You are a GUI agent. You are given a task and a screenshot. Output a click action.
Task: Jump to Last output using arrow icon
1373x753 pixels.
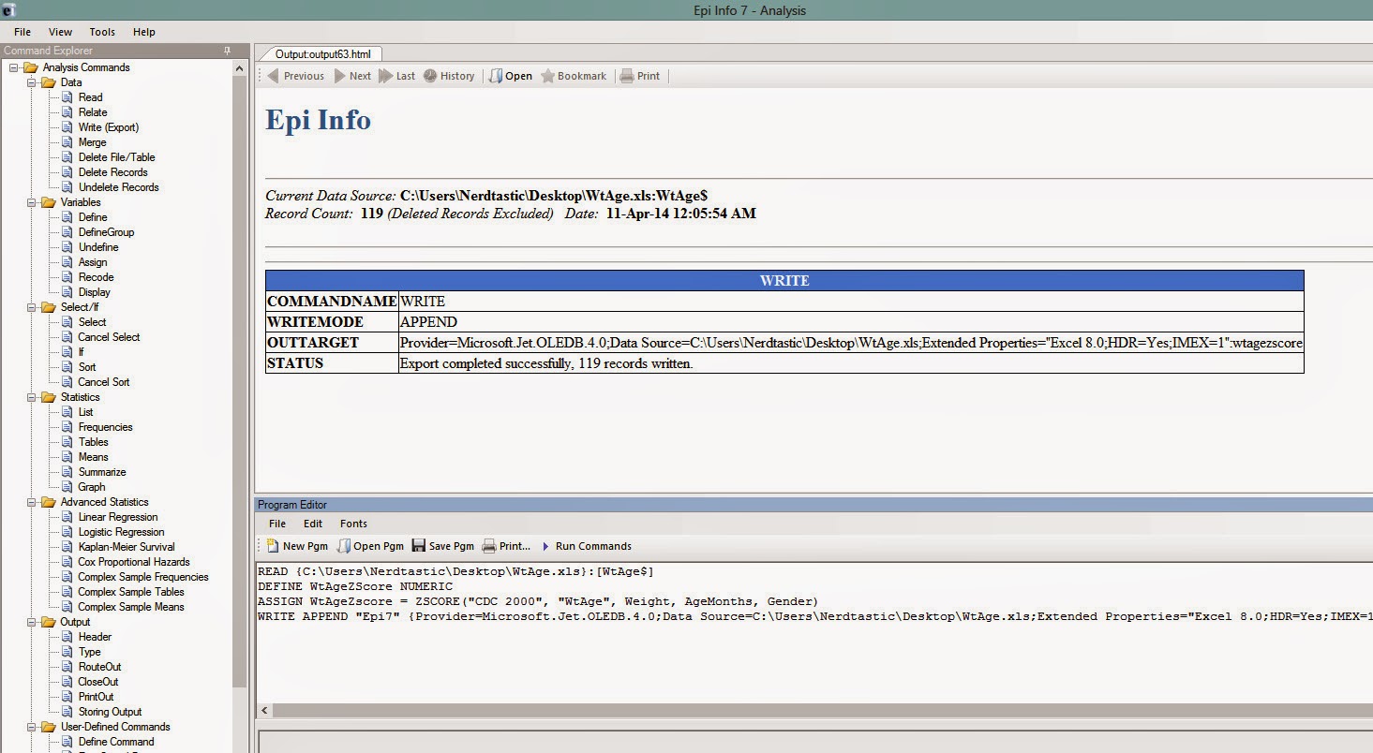[385, 76]
